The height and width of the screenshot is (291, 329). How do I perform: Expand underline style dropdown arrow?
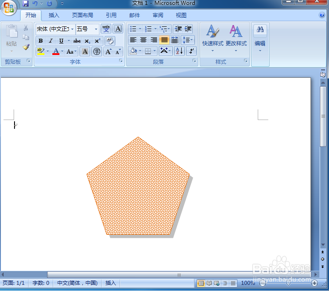pos(69,41)
